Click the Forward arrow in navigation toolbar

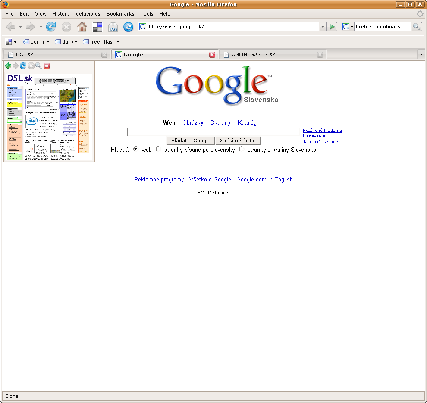pyautogui.click(x=30, y=27)
